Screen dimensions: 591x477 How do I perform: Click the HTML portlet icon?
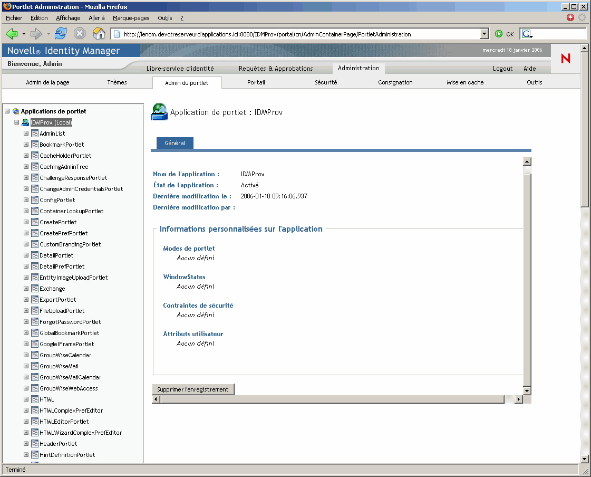tap(35, 399)
